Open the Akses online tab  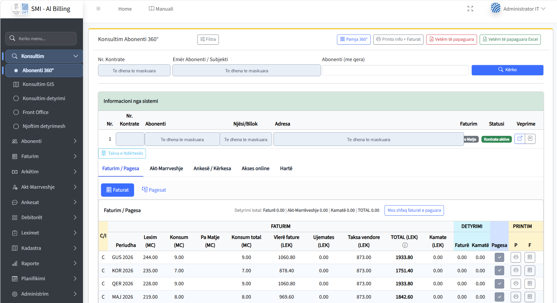point(255,168)
